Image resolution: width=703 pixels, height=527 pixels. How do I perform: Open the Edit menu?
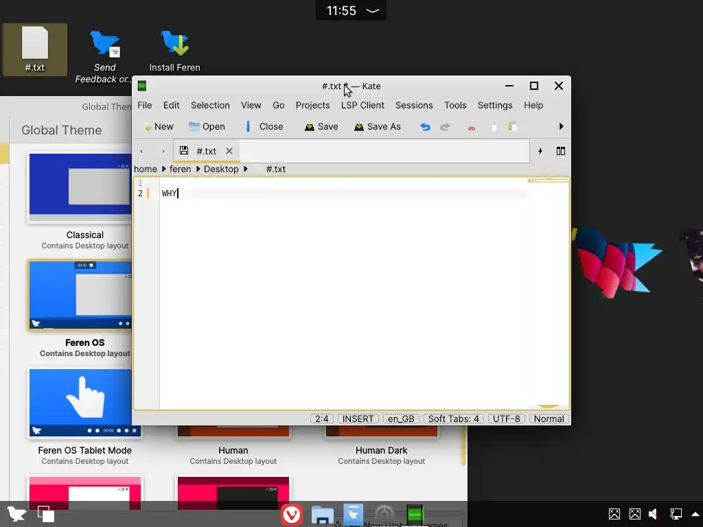(x=171, y=105)
